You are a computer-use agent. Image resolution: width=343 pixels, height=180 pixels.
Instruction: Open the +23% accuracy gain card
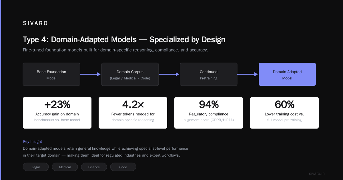click(x=57, y=113)
